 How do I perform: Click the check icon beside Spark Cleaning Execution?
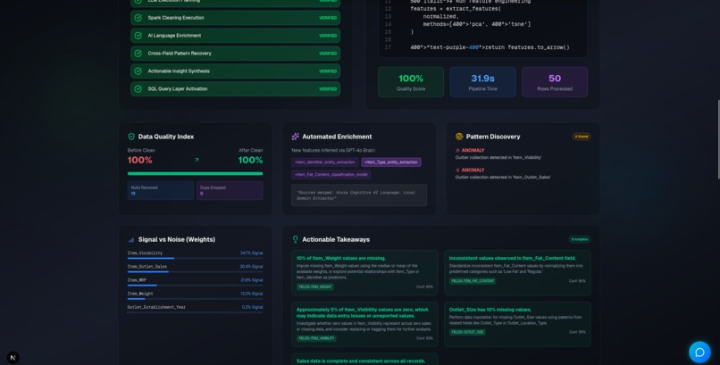[x=138, y=18]
